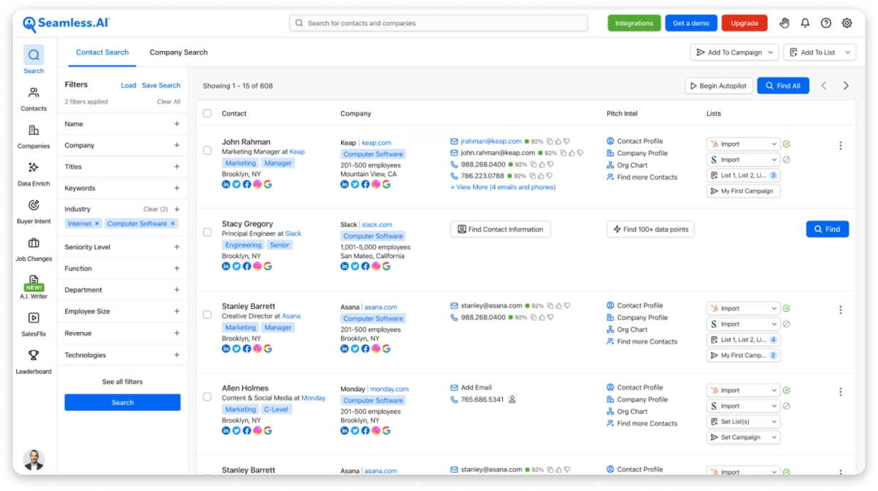Screen dimensions: 878x491
Task: Open Job Changes section
Action: click(33, 249)
